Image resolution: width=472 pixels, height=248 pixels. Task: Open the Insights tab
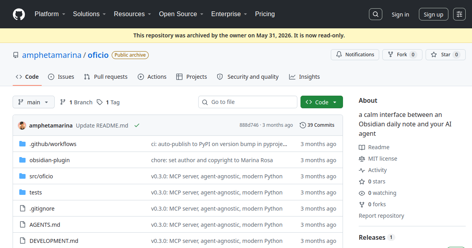pyautogui.click(x=304, y=77)
